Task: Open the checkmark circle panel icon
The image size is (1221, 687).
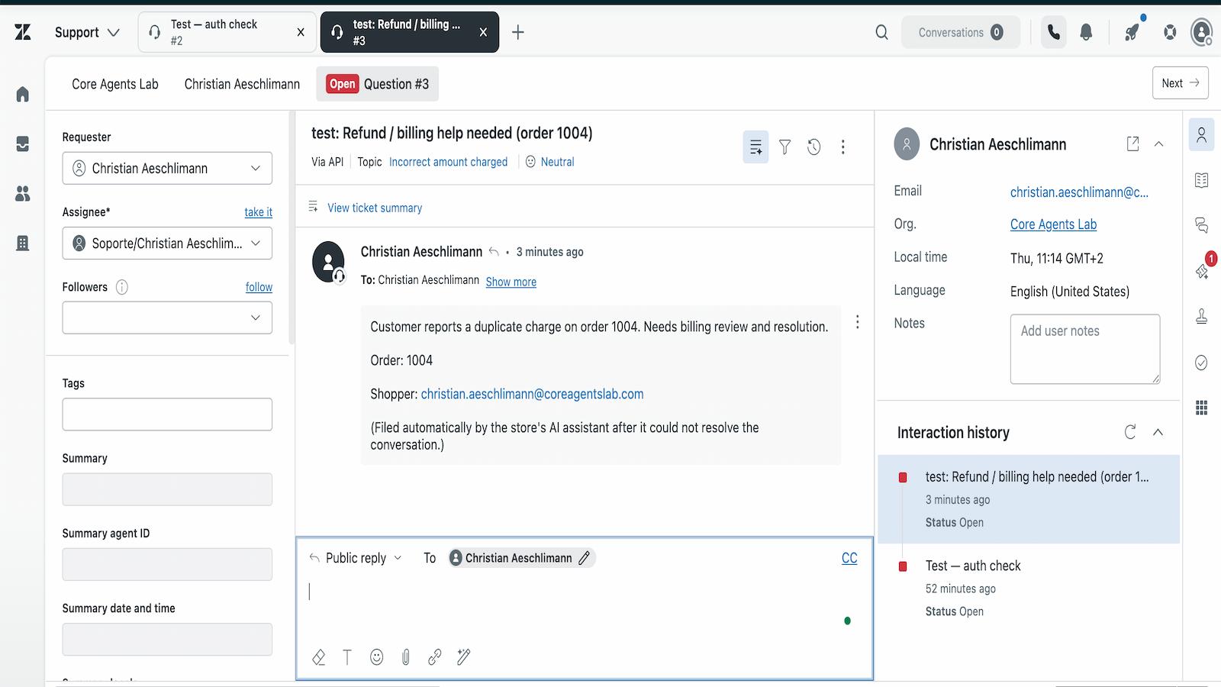Action: click(1201, 363)
